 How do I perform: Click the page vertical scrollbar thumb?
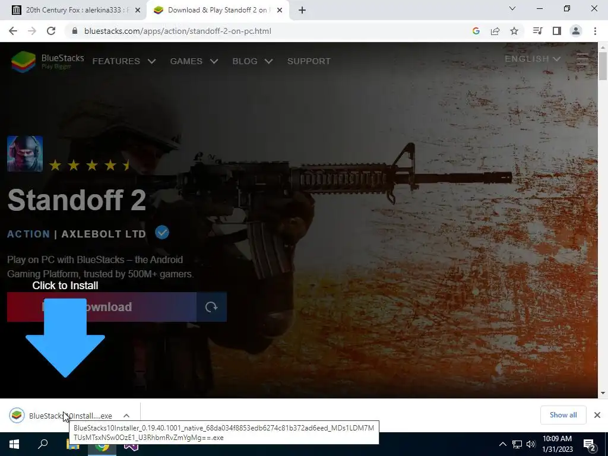coord(603,66)
